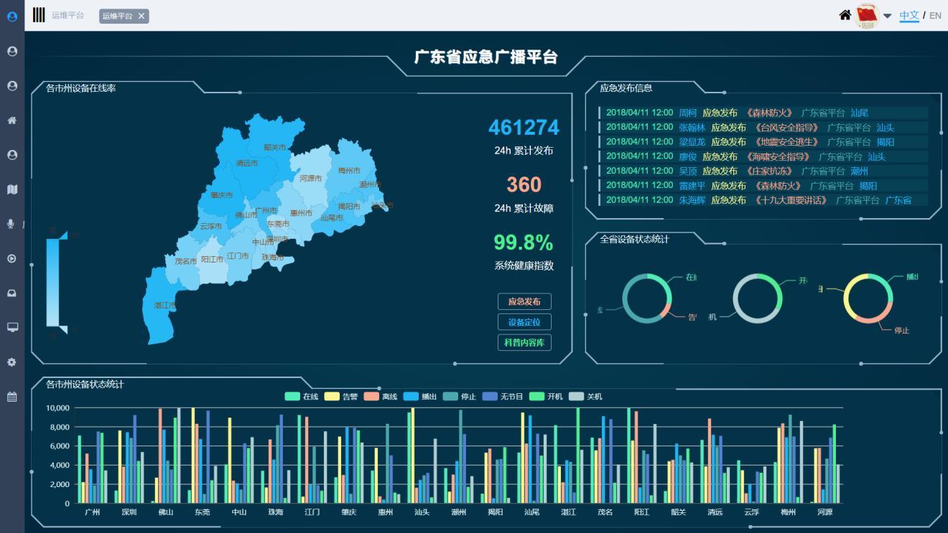
Task: Select the microphone broadcast icon in sidebar
Action: click(11, 224)
